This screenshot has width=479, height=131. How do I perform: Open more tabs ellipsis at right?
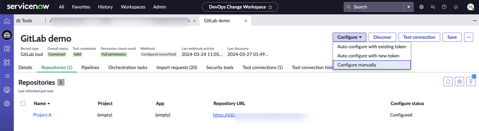(x=475, y=21)
